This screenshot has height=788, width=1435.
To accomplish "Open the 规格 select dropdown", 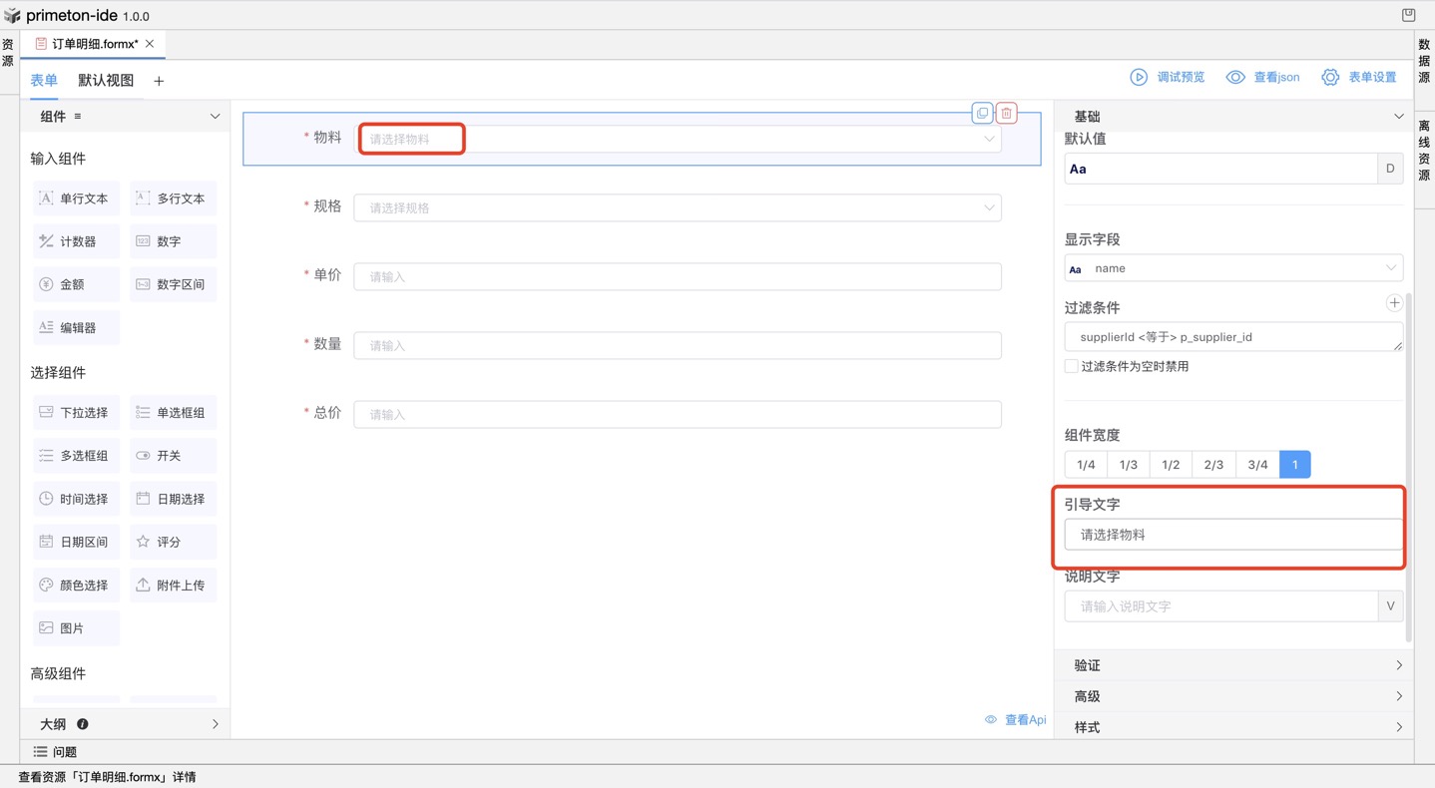I will click(678, 207).
